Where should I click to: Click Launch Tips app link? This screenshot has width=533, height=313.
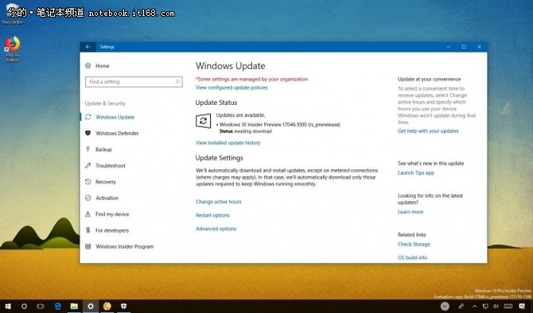click(416, 173)
